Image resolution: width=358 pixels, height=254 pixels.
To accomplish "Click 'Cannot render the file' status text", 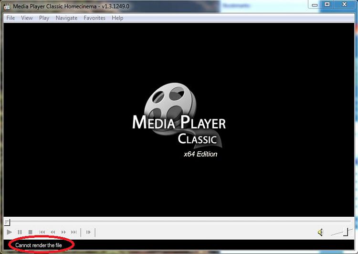I will 39,245.
